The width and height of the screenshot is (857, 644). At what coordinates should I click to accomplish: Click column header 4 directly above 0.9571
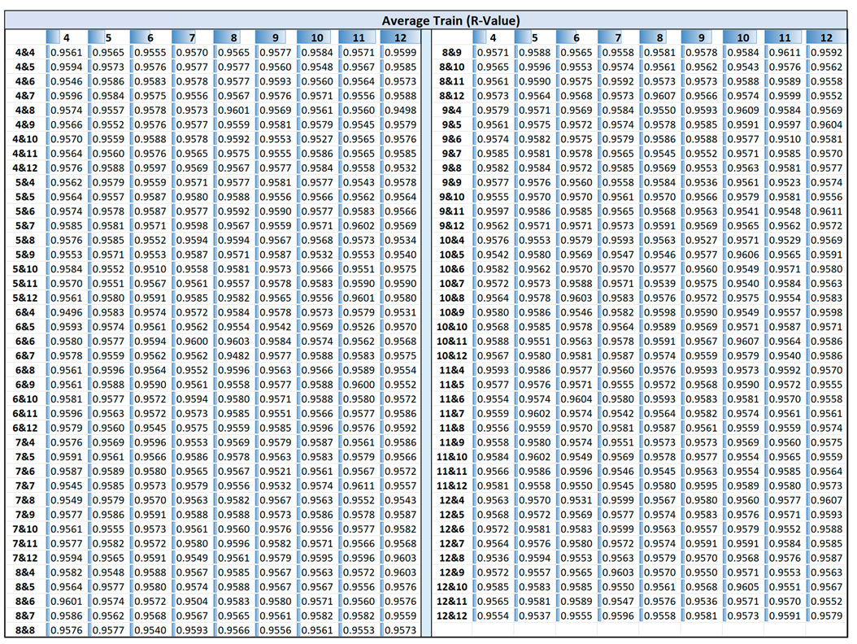pyautogui.click(x=493, y=37)
